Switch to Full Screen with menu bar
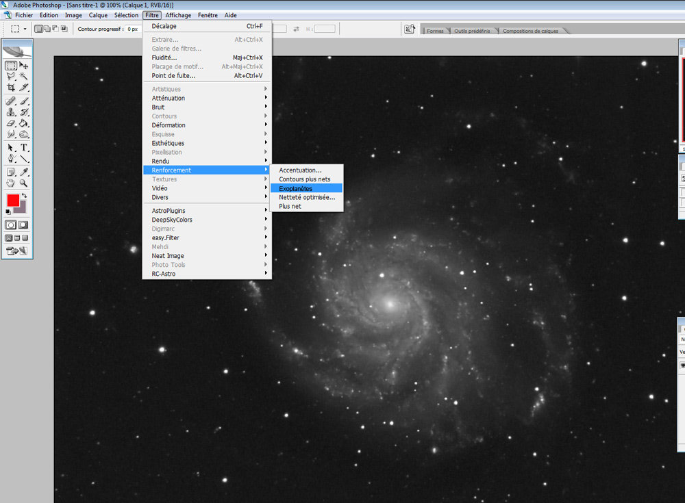Viewport: 685px width, 503px height. point(17,238)
